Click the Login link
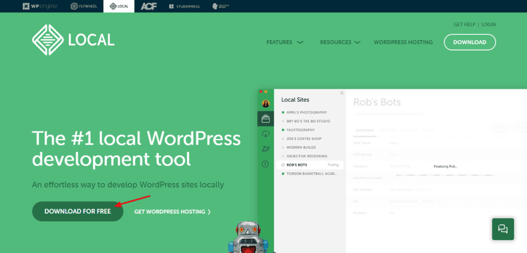 [488, 24]
